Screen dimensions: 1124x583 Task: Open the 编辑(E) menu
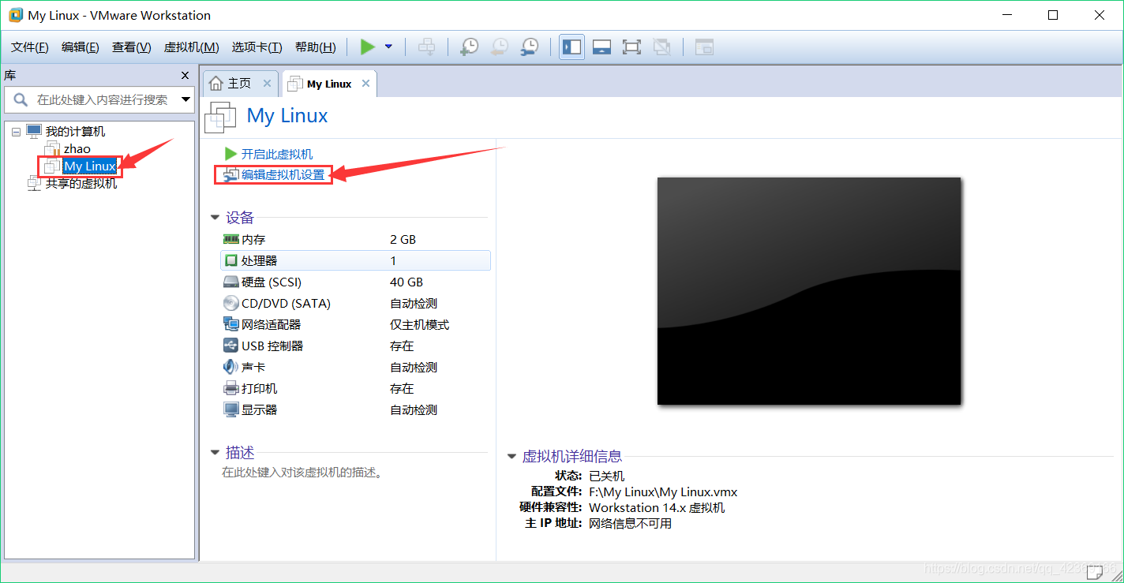[81, 47]
